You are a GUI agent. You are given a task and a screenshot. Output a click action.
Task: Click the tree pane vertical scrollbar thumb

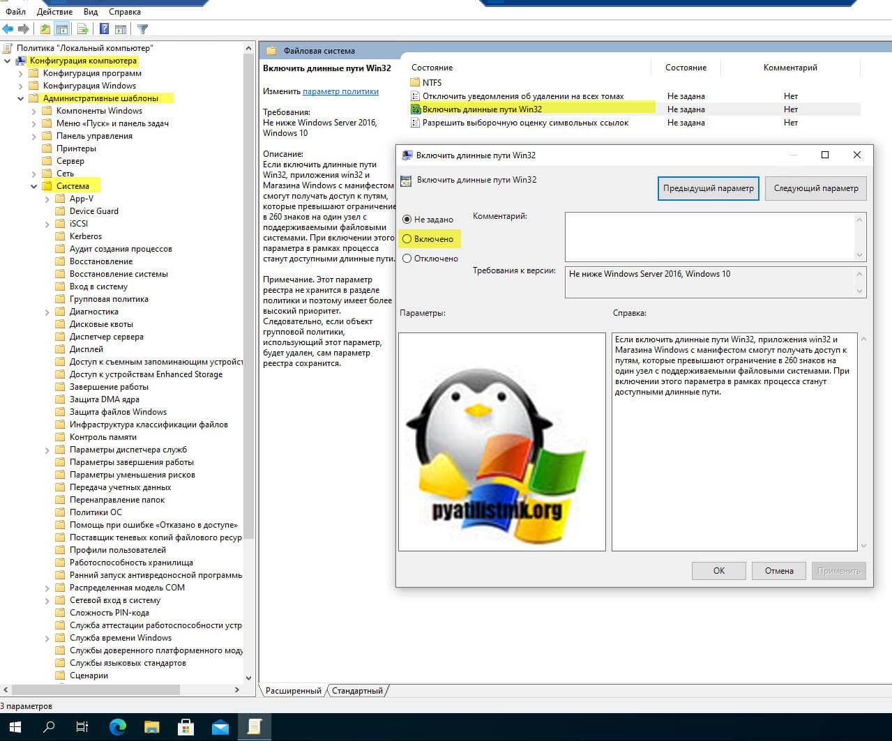click(x=249, y=296)
